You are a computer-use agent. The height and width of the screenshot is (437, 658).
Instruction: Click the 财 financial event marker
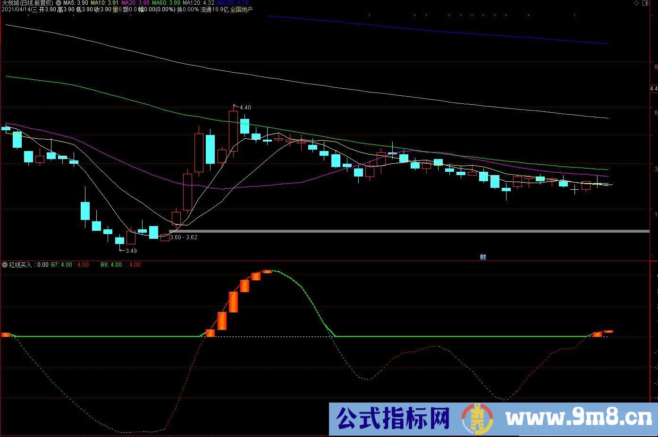coord(483,257)
